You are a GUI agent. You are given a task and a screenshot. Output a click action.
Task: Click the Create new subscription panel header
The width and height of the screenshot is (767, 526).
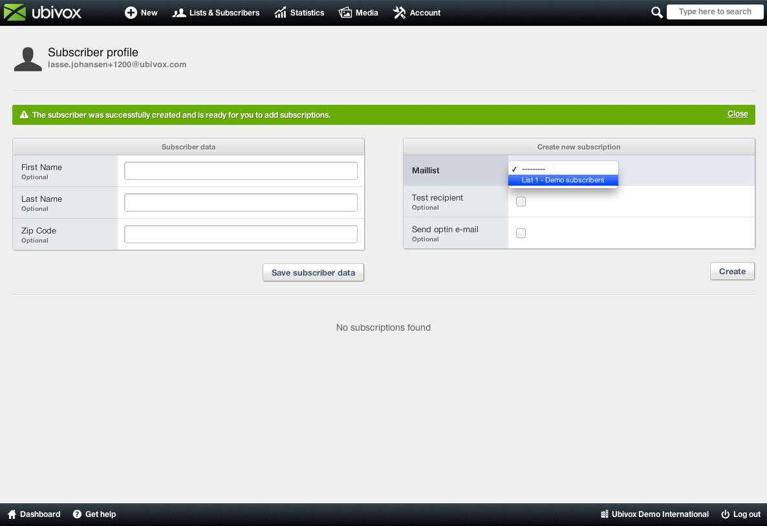coord(579,147)
